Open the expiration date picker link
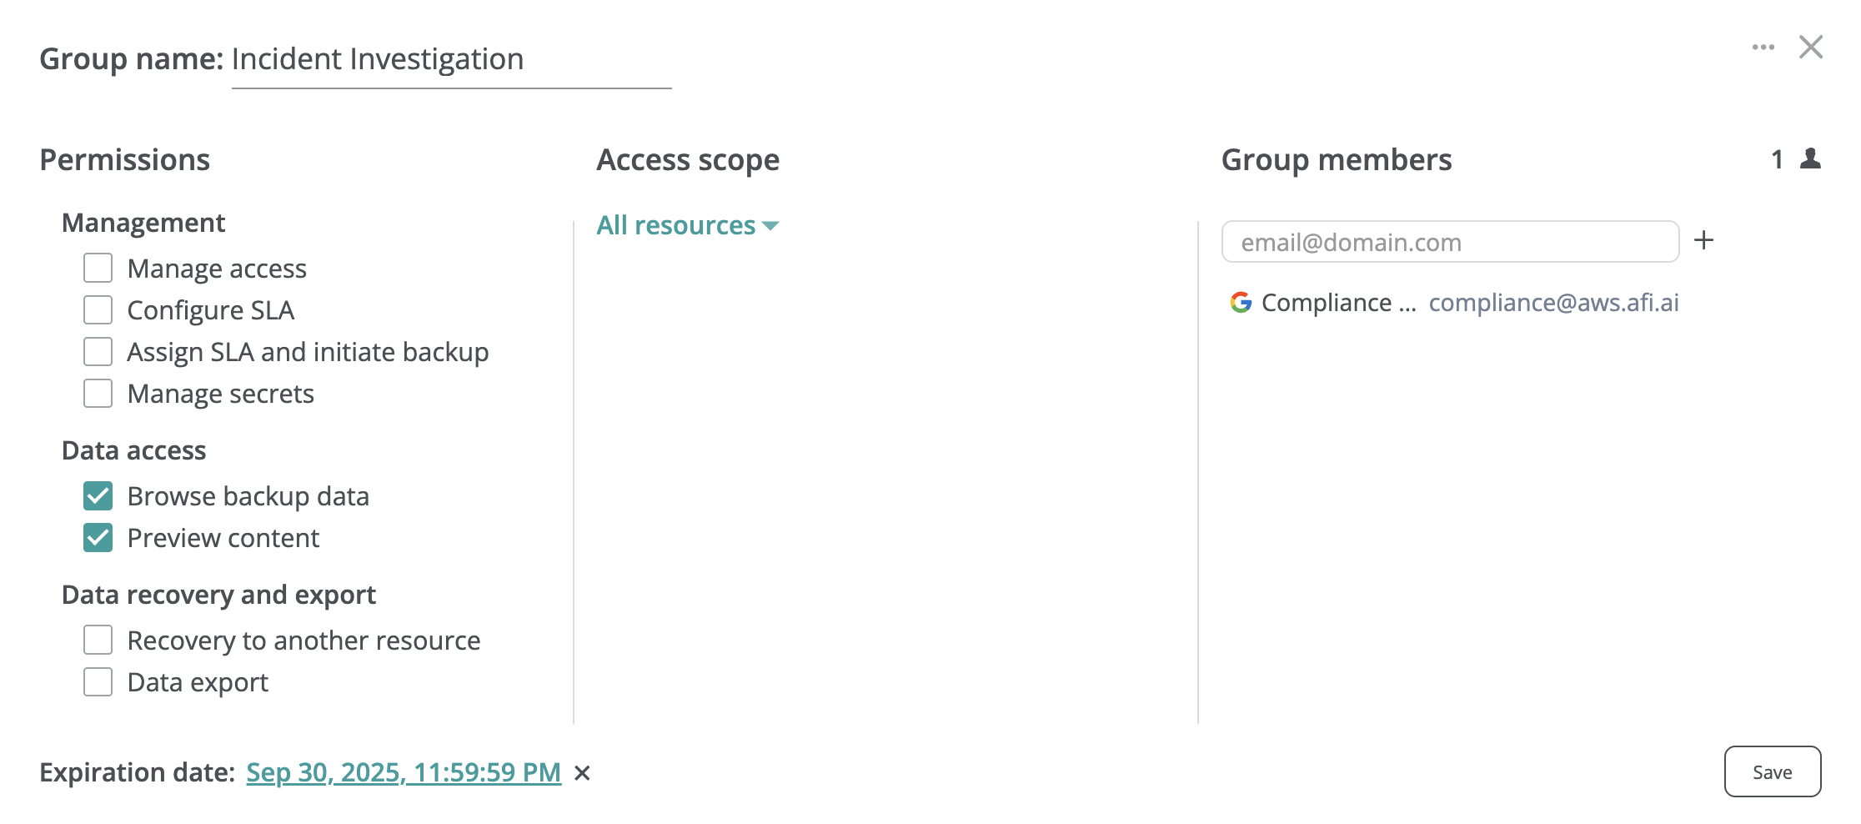The width and height of the screenshot is (1861, 824). tap(404, 773)
